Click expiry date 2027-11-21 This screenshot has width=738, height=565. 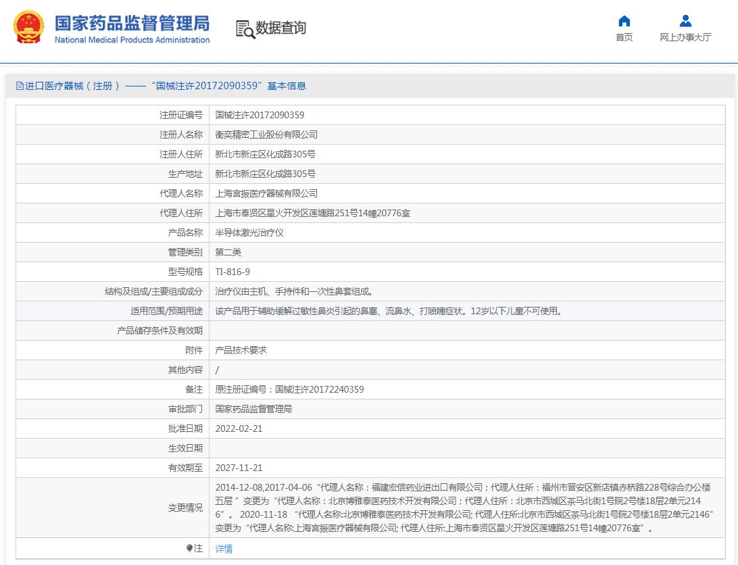coord(239,468)
